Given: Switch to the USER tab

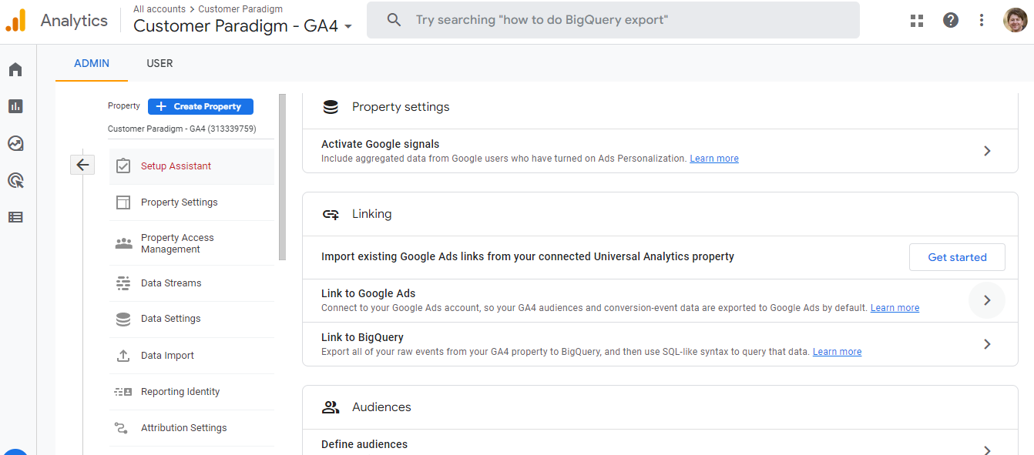Looking at the screenshot, I should pyautogui.click(x=159, y=63).
